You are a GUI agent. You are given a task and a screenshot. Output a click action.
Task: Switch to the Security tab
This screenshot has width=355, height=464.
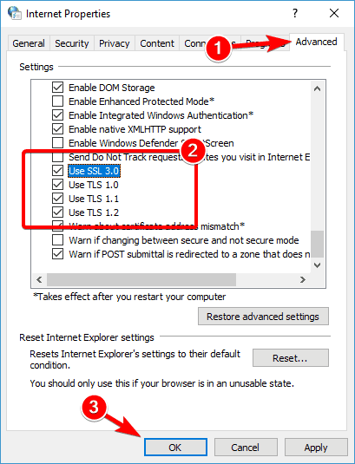[x=72, y=43]
